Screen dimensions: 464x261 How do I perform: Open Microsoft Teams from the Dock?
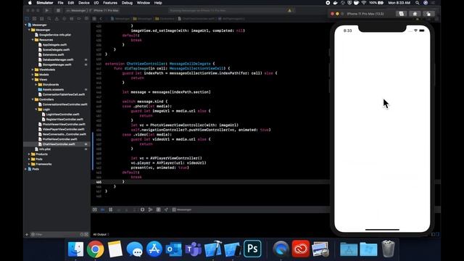tap(194, 249)
